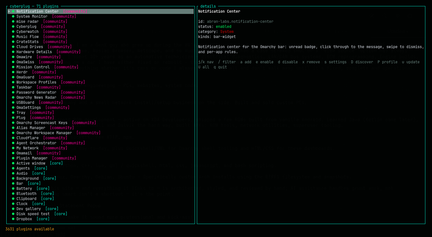This screenshot has height=237, width=432.
Task: Choose the Cyberplug plugin row
Action: point(101,27)
